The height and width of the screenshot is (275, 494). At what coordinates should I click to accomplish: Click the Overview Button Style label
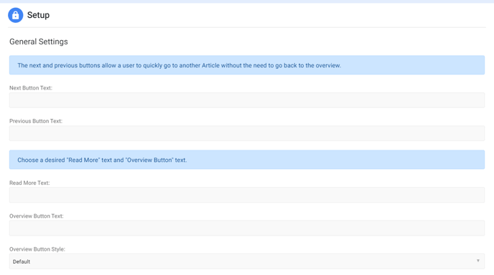(37, 249)
